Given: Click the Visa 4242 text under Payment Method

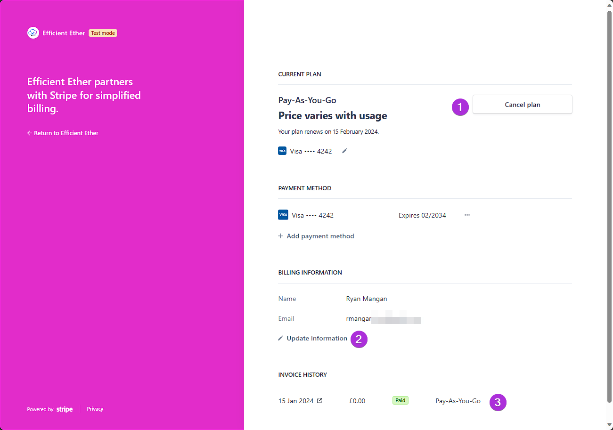Looking at the screenshot, I should click(x=313, y=215).
